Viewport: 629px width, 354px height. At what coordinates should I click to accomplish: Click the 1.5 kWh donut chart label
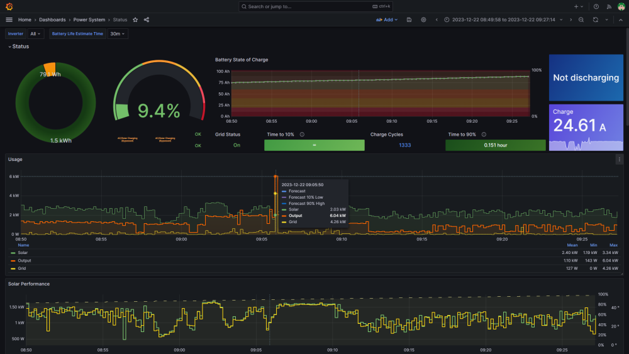click(61, 141)
